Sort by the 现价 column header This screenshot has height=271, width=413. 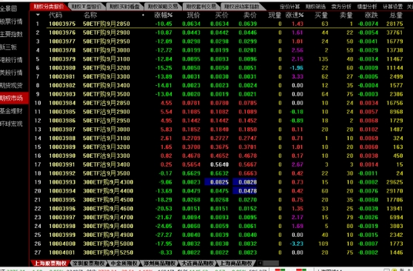point(194,16)
